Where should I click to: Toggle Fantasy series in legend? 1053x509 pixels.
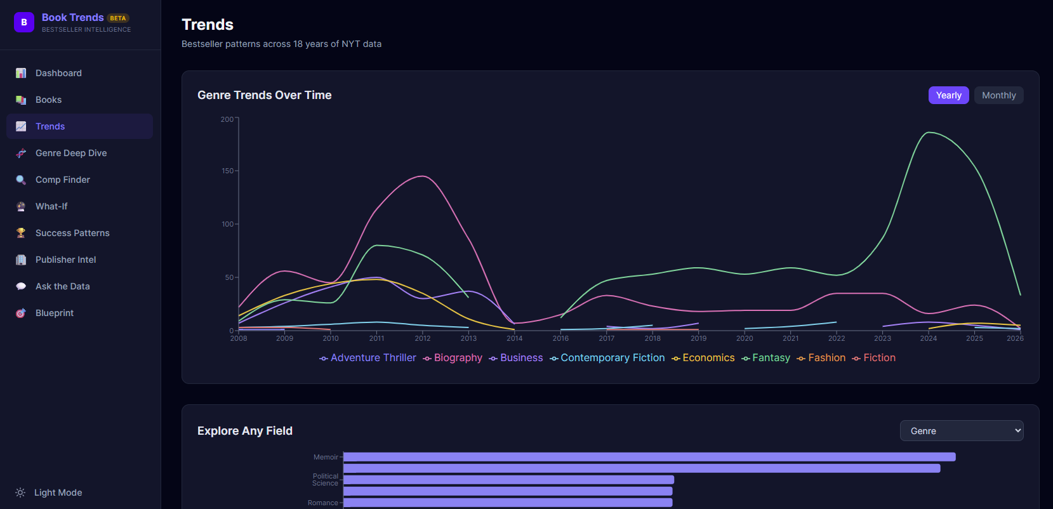pos(766,358)
